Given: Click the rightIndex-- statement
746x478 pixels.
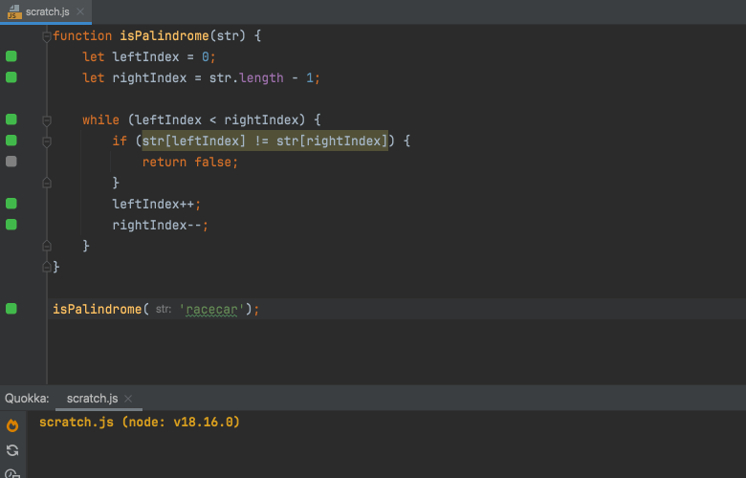Looking at the screenshot, I should pos(161,225).
